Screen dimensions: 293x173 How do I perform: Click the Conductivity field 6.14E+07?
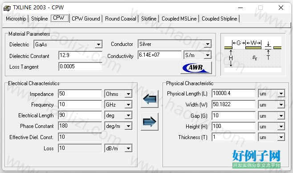point(159,55)
